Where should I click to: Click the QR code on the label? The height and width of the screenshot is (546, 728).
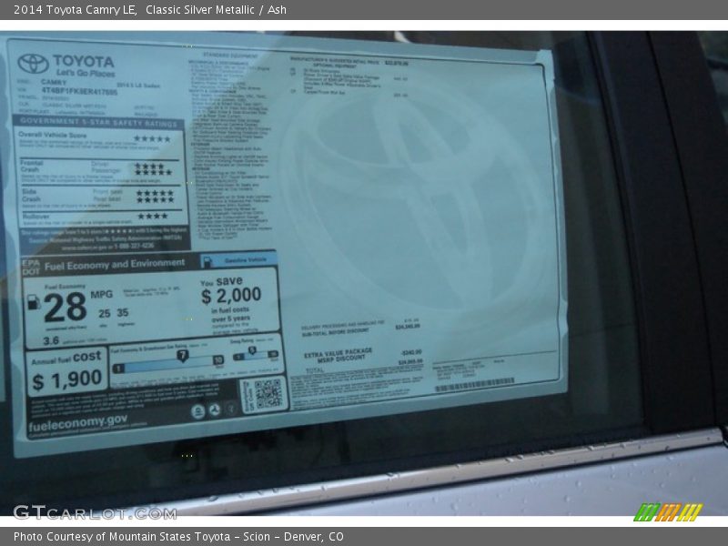coord(268,394)
